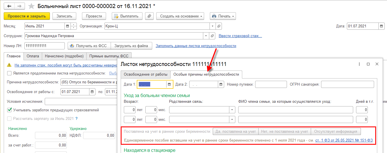Viewport: 387px width, 153px height.
Task: Click the Номер ЛН input field
Action: 45,46
